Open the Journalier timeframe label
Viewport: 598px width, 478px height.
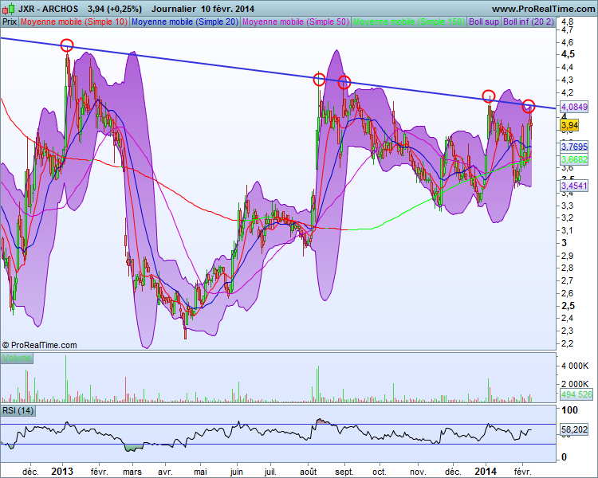coord(173,9)
